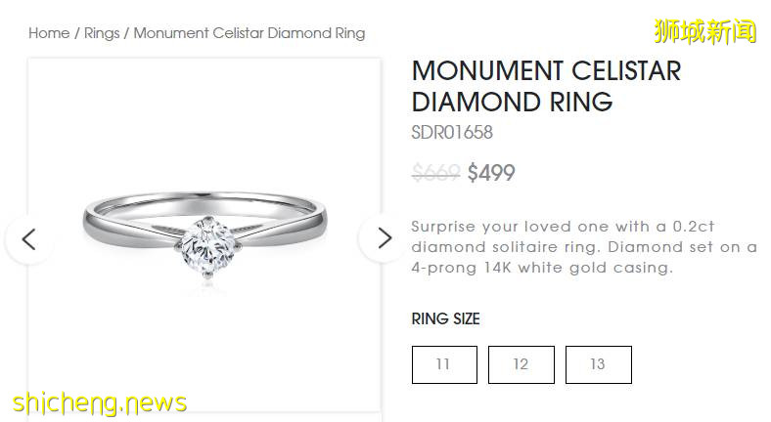Open the Rings breadcrumb category

coord(102,33)
